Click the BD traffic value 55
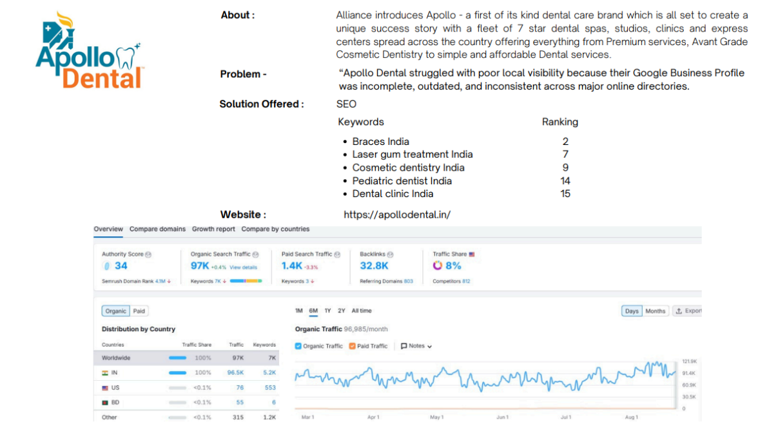Screen dimensions: 769x433 [240, 402]
